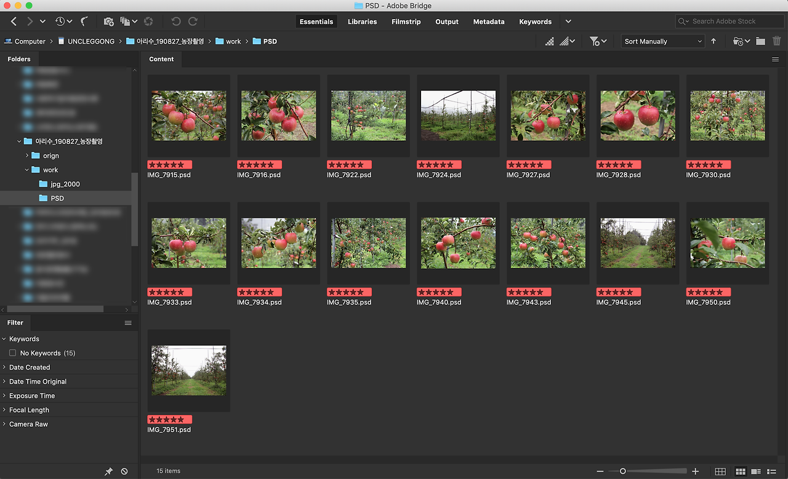Select the IMG_7924.psd thumbnail
788x479 pixels.
click(458, 116)
